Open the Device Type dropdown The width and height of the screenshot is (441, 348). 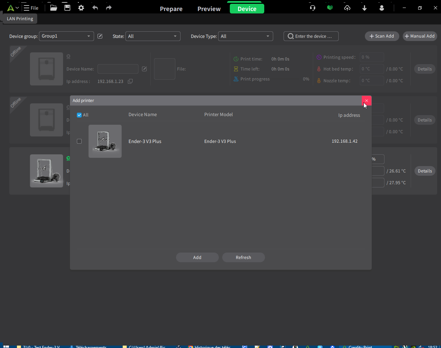[246, 36]
